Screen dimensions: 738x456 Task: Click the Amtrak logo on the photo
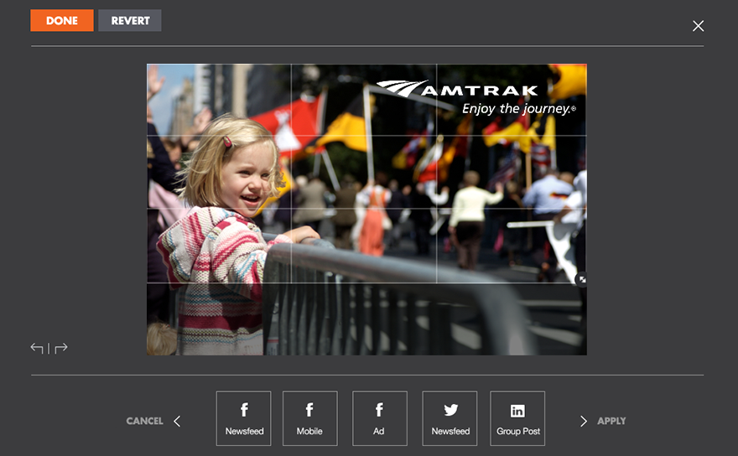(476, 97)
